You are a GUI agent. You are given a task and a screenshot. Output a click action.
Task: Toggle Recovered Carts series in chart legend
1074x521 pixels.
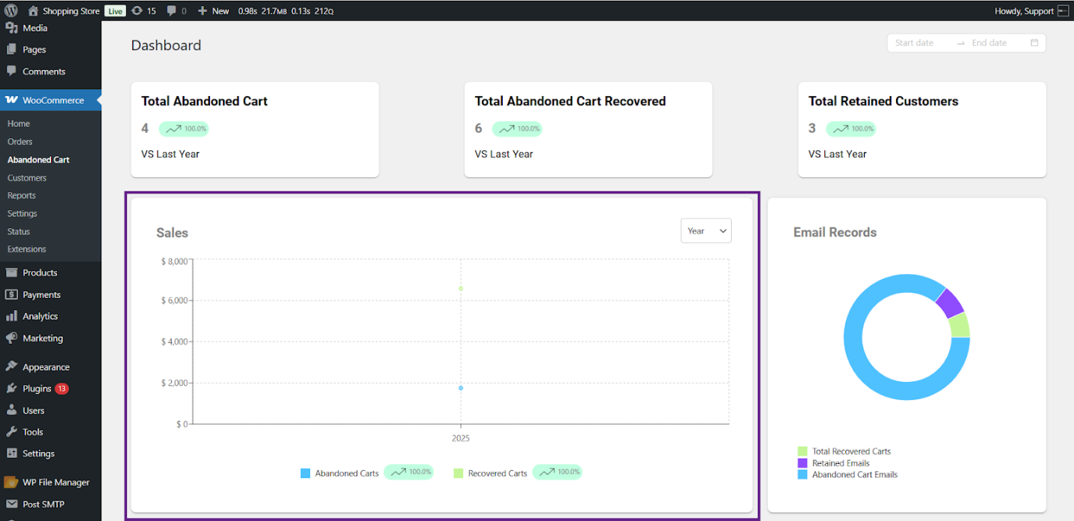tap(491, 473)
